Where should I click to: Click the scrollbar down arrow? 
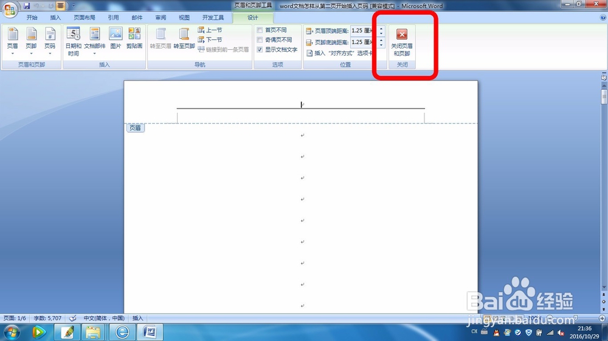click(x=604, y=287)
